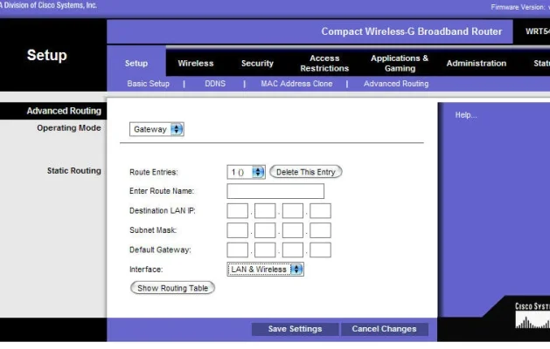Expand the Route Entries dropdown
Viewport: 550px width, 349px height.
point(246,172)
